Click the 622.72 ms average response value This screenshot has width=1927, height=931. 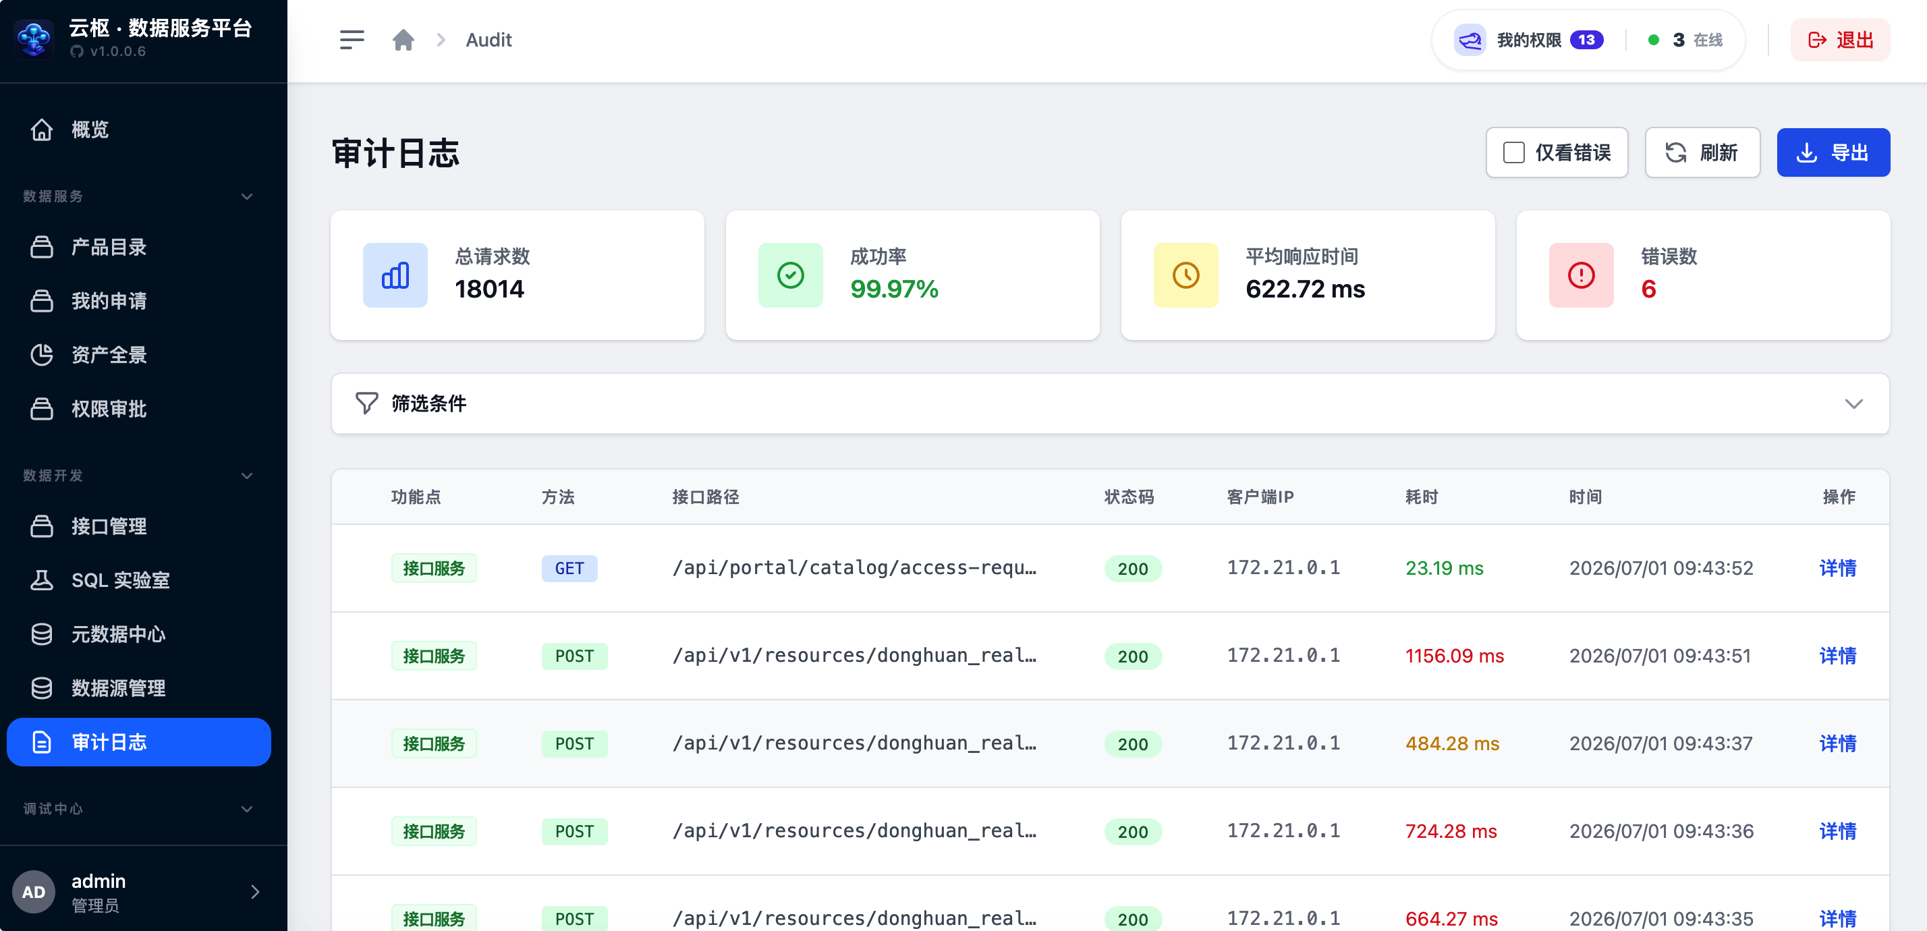(x=1306, y=289)
